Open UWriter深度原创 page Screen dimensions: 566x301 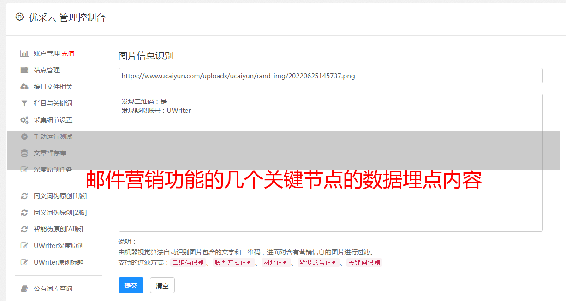[x=59, y=246]
